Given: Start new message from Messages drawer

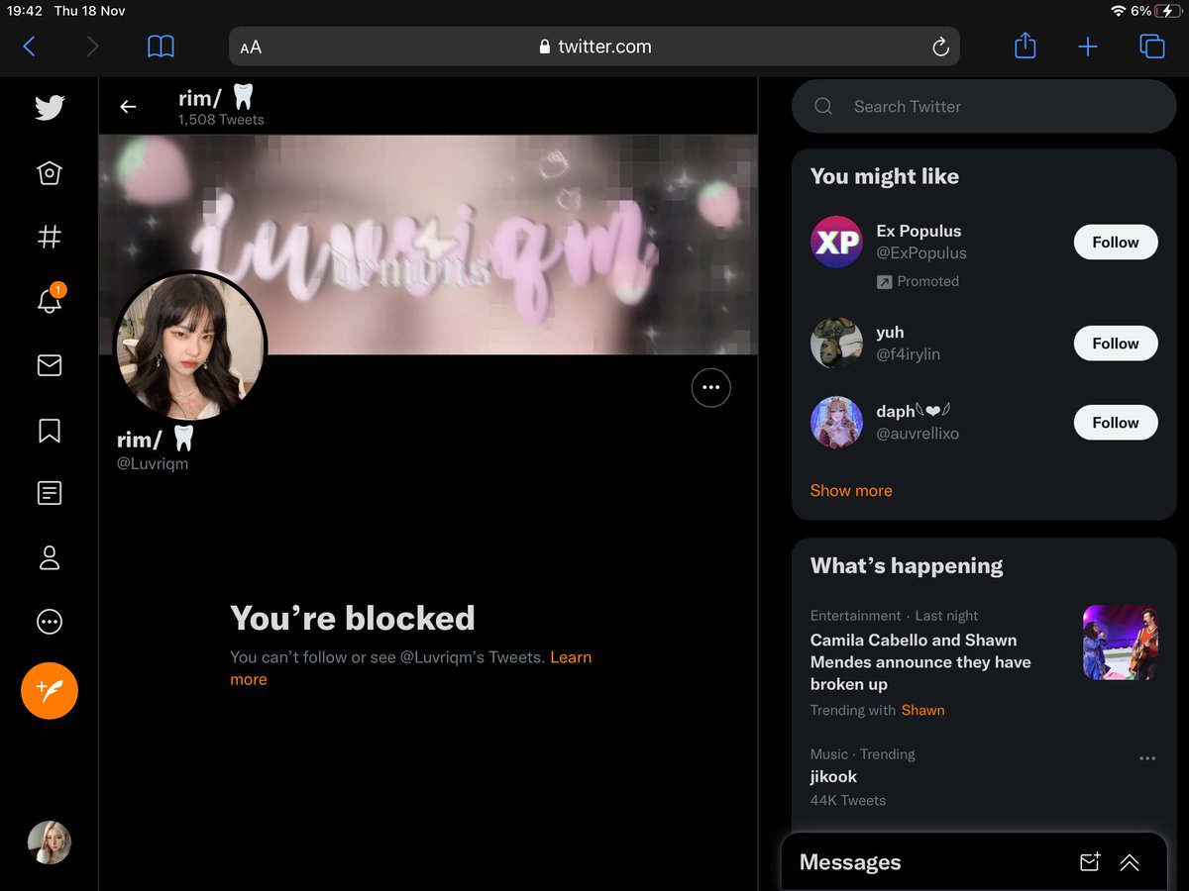Looking at the screenshot, I should pos(1090,862).
